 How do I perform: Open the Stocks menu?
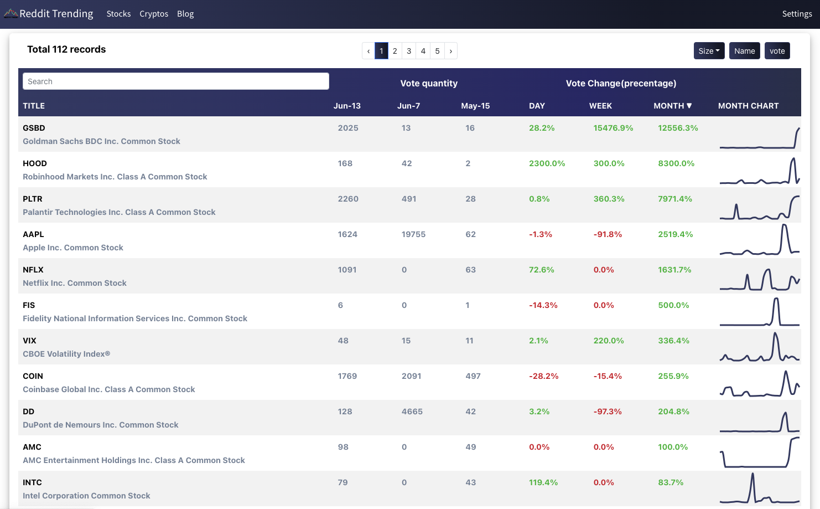click(x=118, y=14)
